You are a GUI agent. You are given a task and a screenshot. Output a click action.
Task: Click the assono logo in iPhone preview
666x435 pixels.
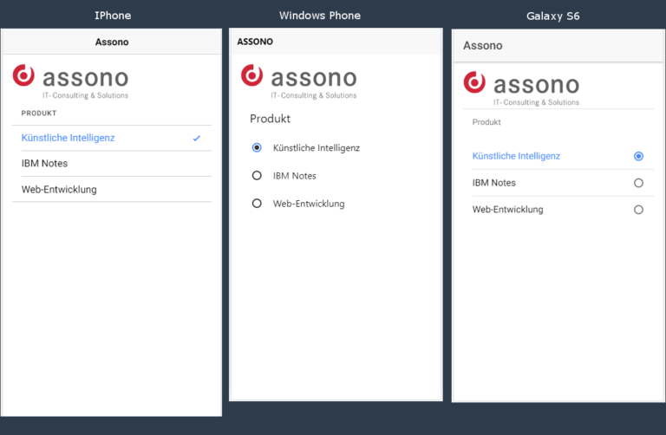coord(70,82)
